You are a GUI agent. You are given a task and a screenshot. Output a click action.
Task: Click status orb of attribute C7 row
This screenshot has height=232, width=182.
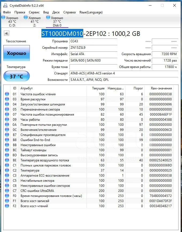click(x=7, y=191)
